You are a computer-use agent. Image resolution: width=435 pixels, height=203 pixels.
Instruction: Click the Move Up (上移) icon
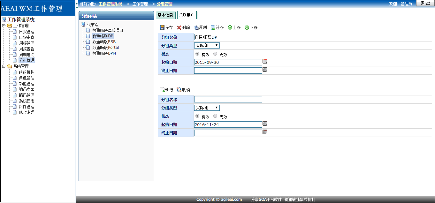tap(230, 28)
